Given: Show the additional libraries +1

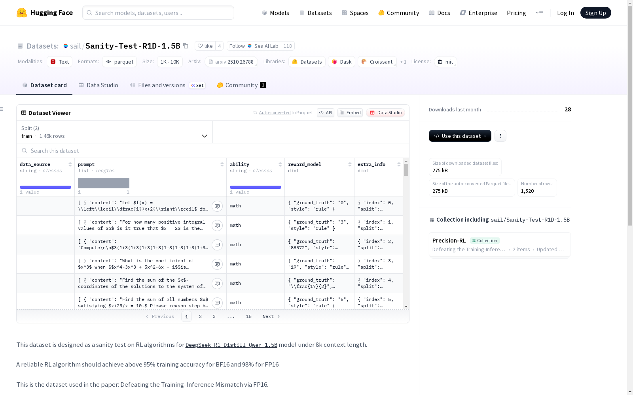Looking at the screenshot, I should pyautogui.click(x=403, y=62).
